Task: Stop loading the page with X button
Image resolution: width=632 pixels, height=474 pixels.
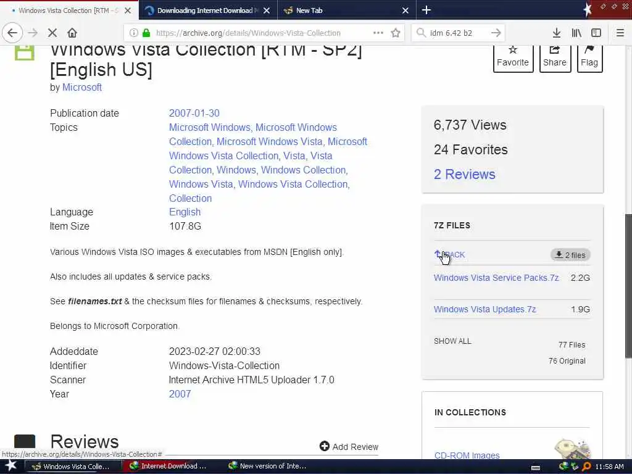Action: tap(52, 33)
